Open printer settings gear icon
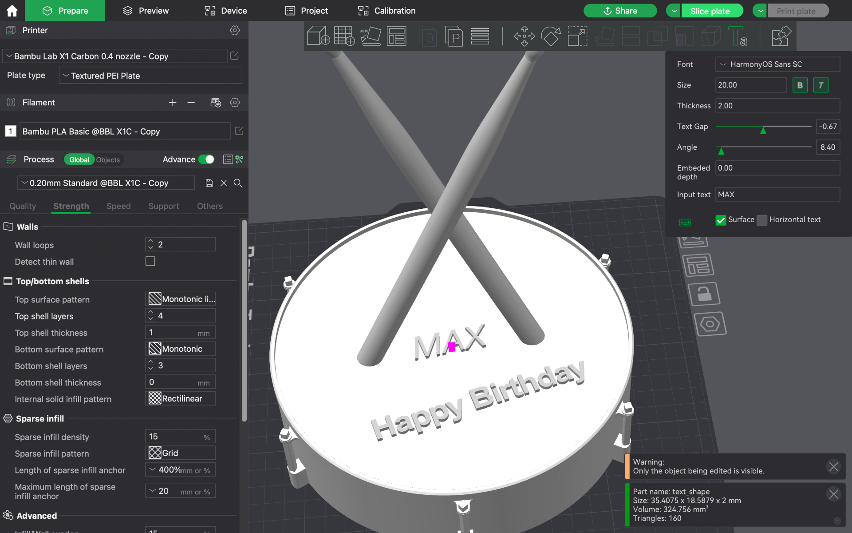 [235, 30]
